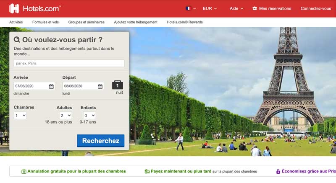
Task: Click the free cancellation calendar icon
Action: tap(24, 171)
